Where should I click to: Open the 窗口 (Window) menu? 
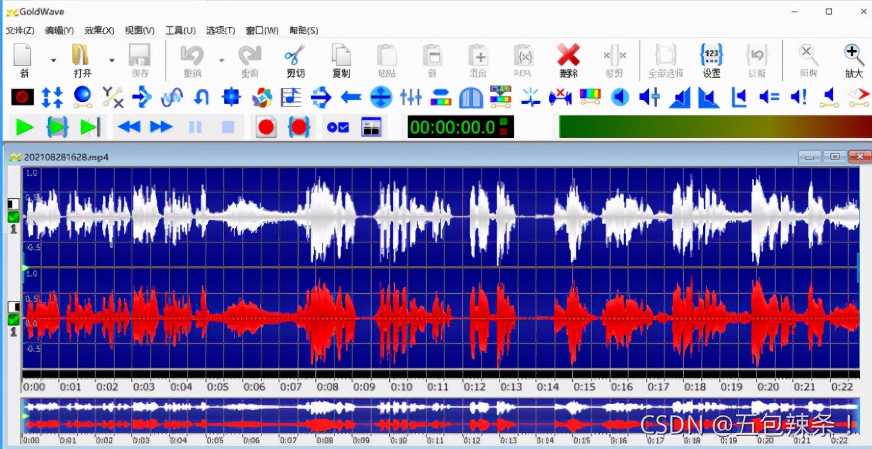coord(262,30)
